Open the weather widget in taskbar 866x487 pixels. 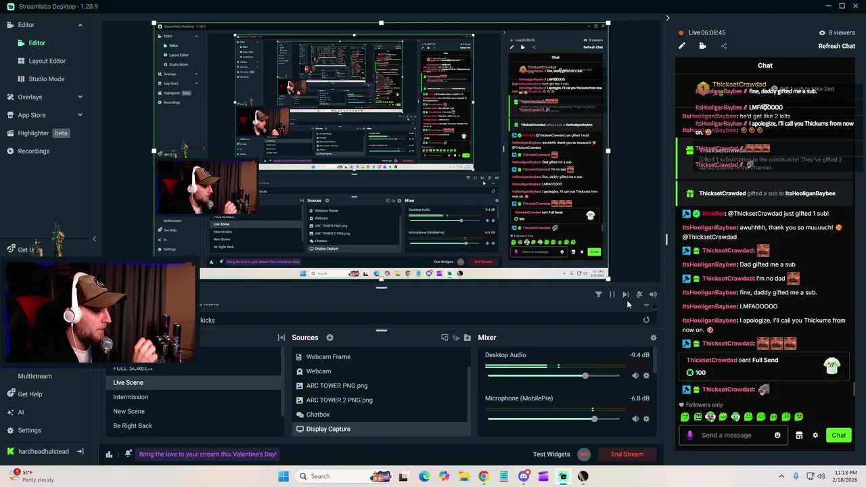click(30, 476)
